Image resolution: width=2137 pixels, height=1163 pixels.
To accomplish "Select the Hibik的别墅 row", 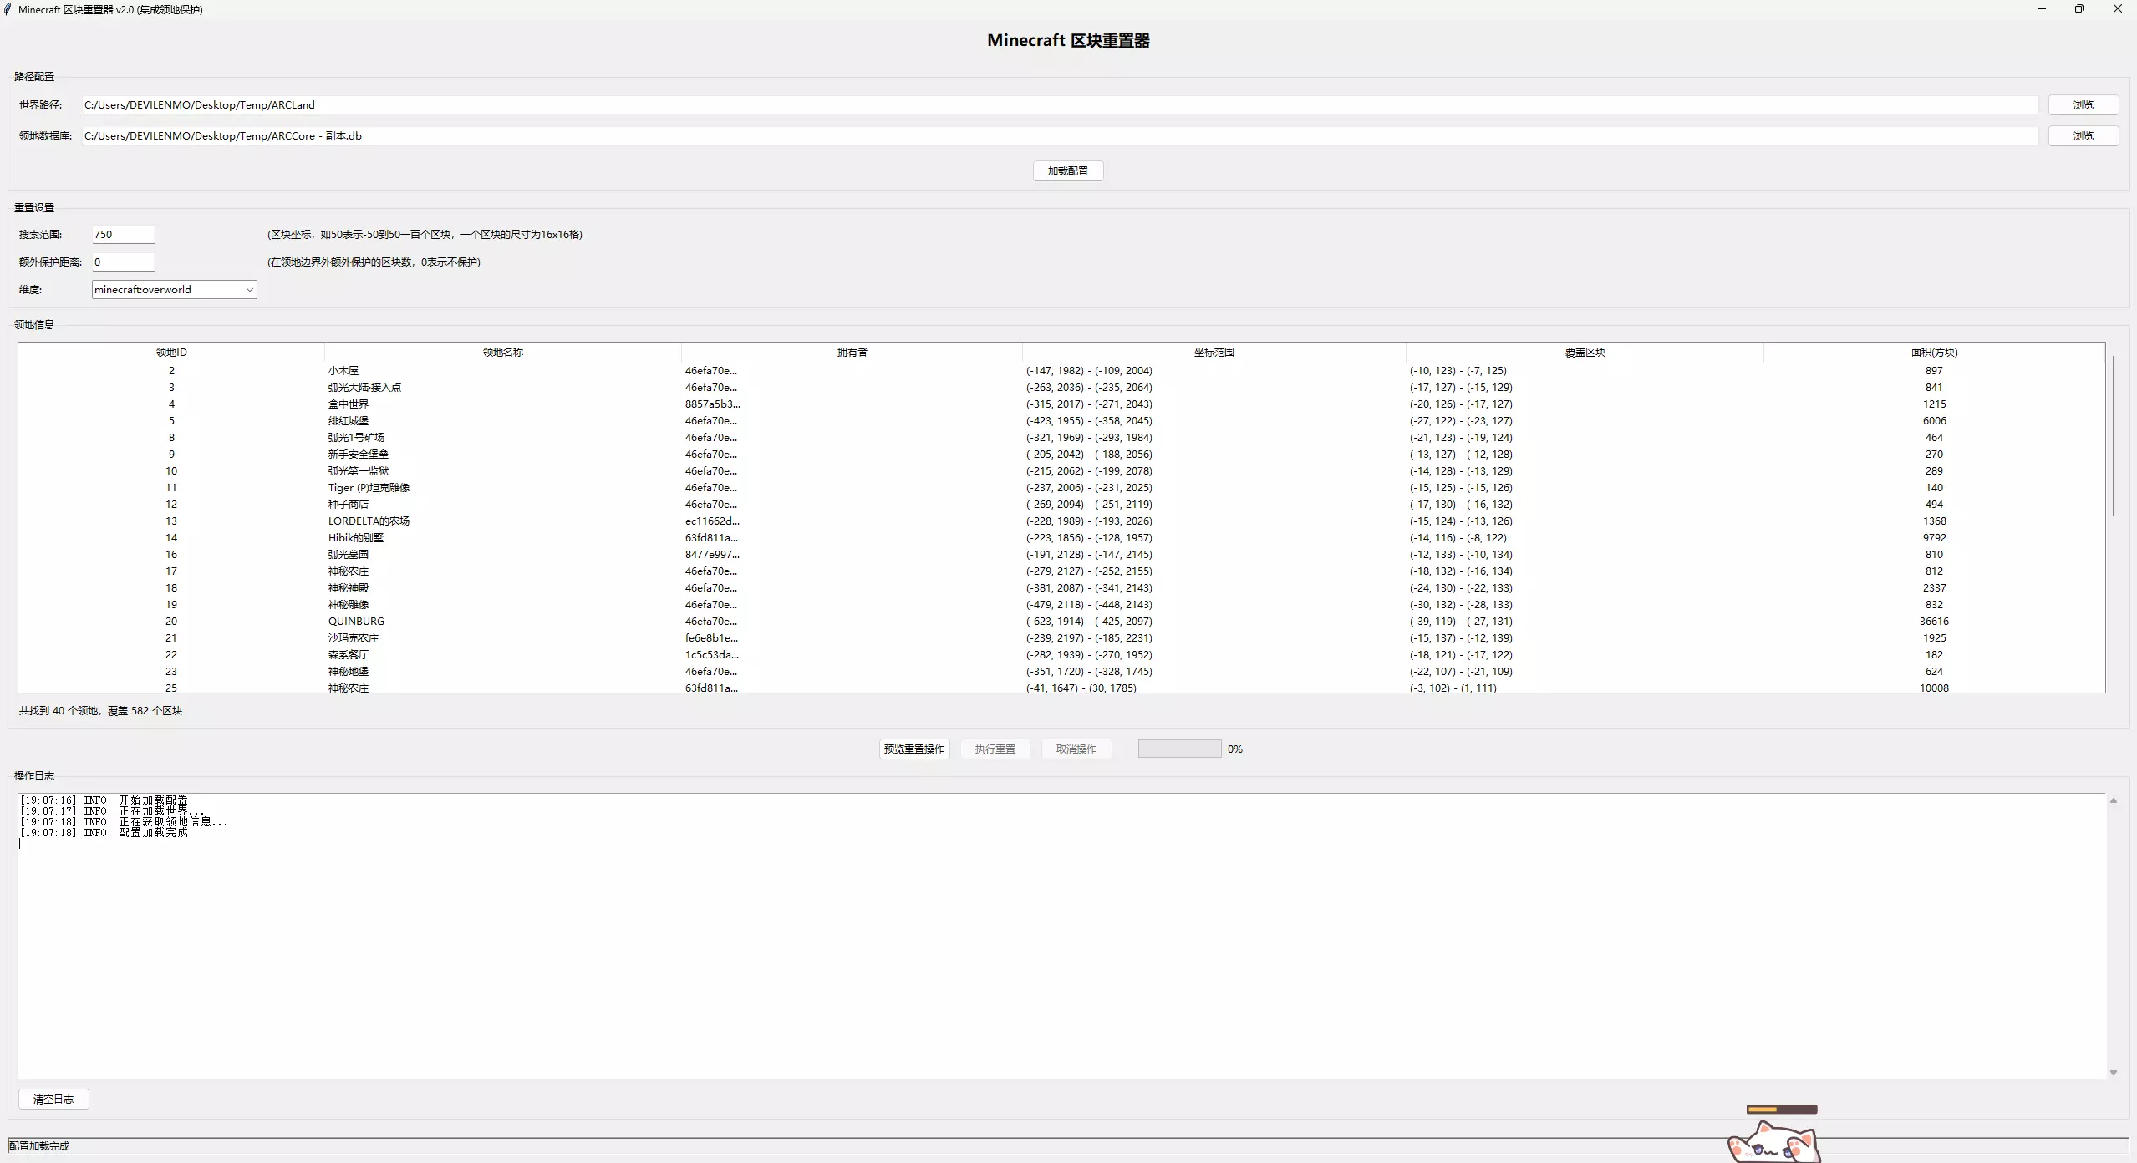I will tap(1061, 537).
